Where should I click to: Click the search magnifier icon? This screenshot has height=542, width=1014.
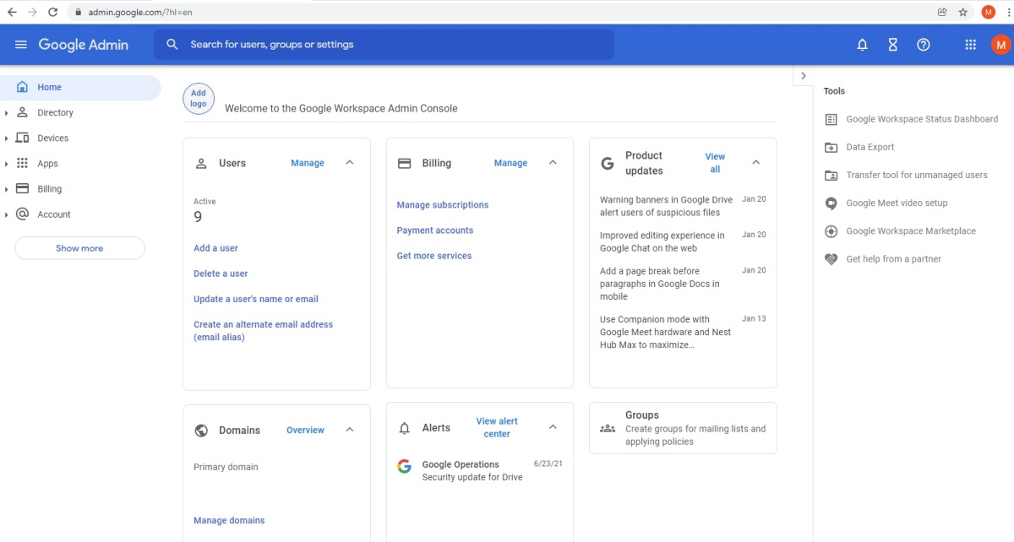tap(172, 45)
